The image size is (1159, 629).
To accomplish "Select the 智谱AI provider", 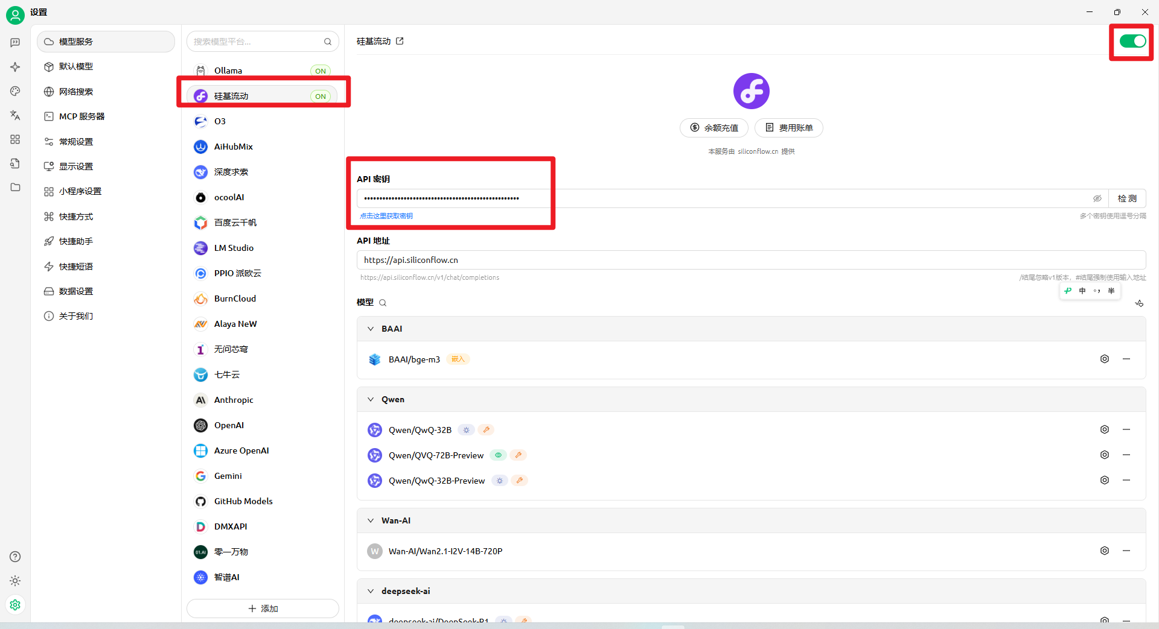I will pyautogui.click(x=263, y=577).
